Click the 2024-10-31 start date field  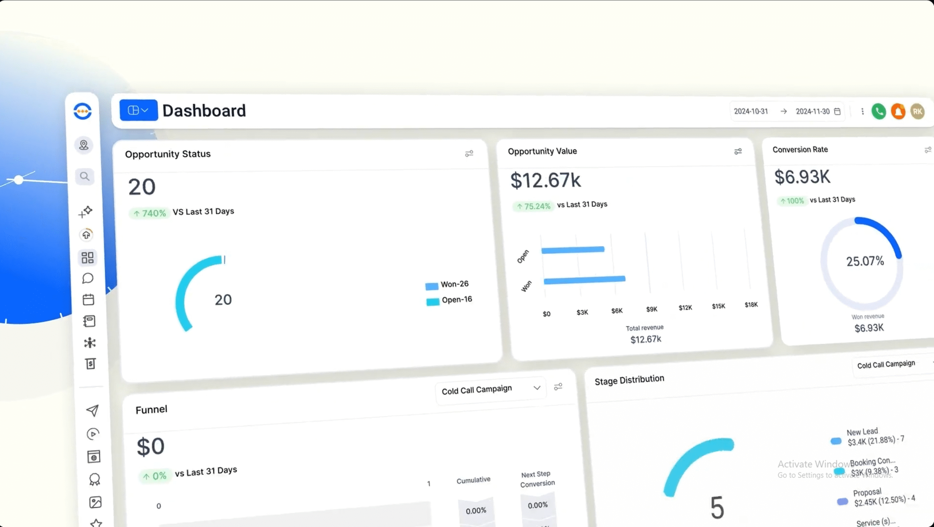point(751,111)
